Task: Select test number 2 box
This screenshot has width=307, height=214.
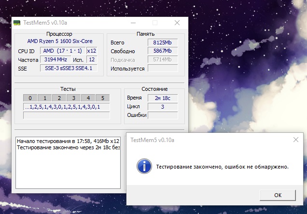Action: [59, 98]
